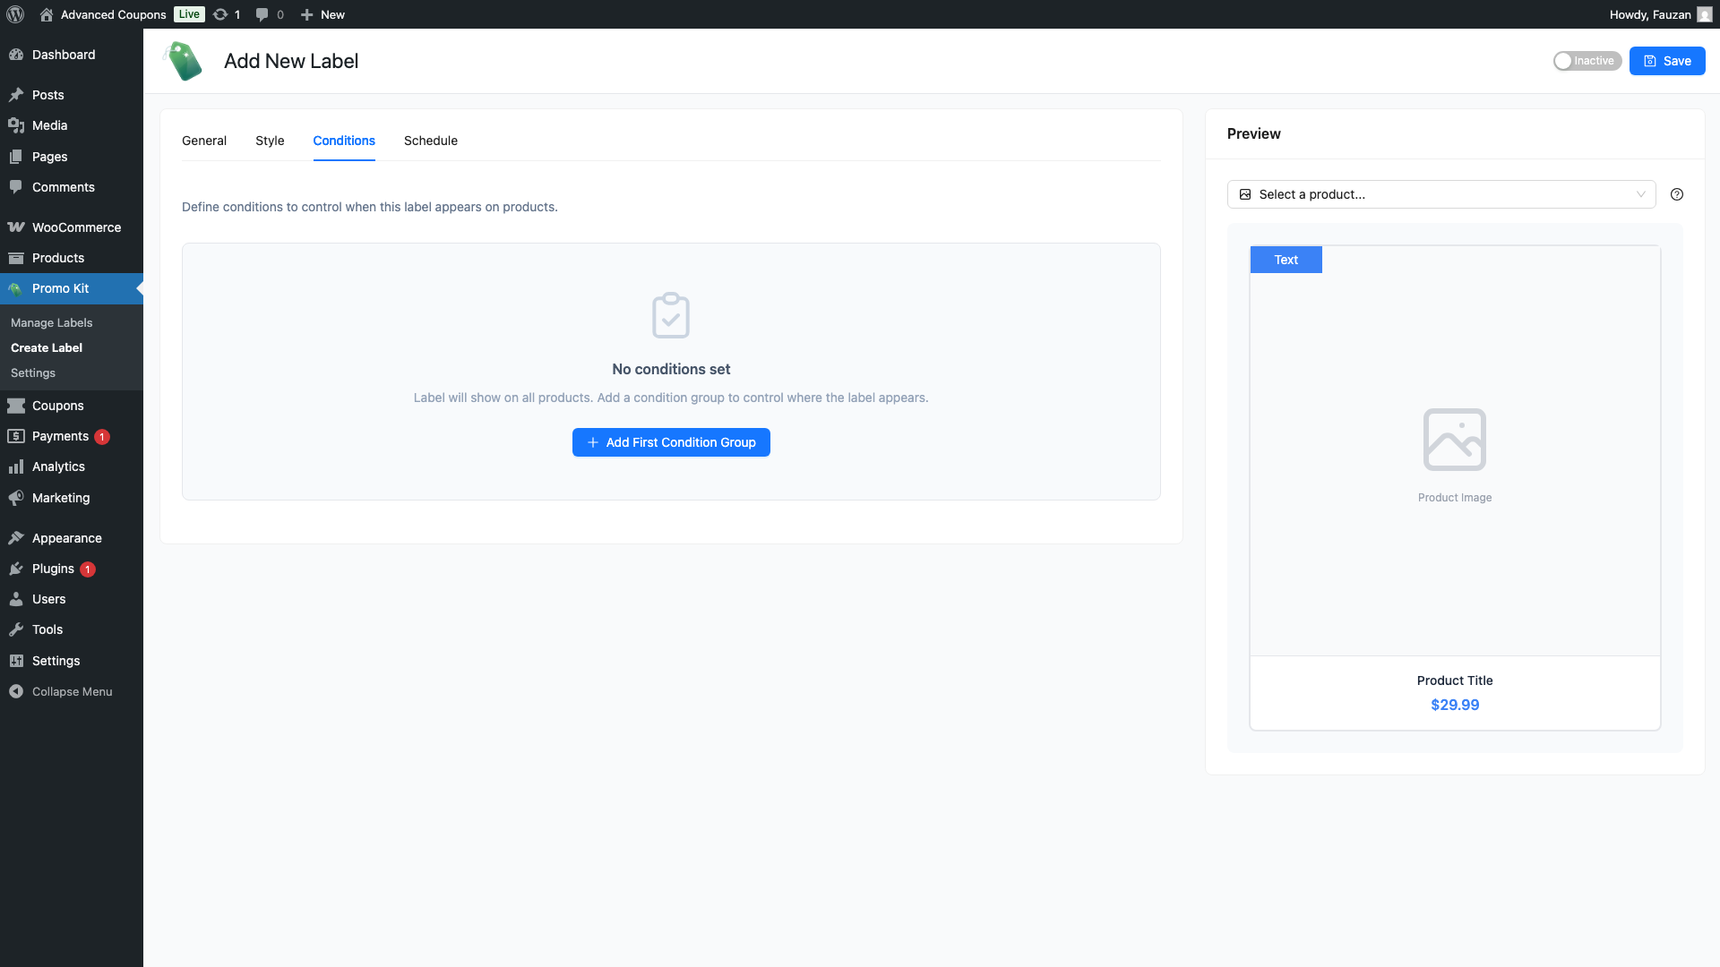Click the comments bubble icon in admin bar
Image resolution: width=1720 pixels, height=967 pixels.
coord(262,14)
